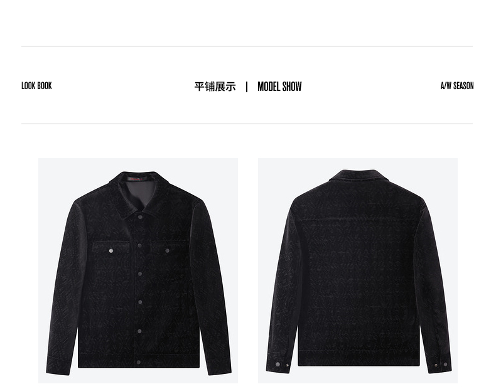Screen dimensions: 496x389
Task: Click the right sleeve of the back jacket
Action: pyautogui.click(x=435, y=284)
